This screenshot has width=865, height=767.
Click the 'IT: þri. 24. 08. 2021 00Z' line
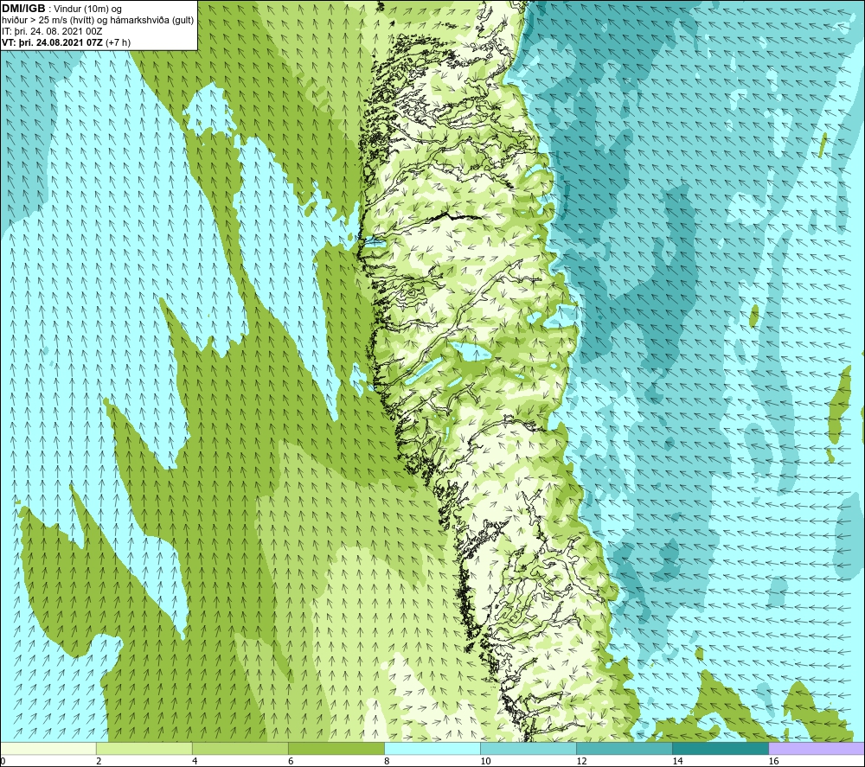point(52,31)
